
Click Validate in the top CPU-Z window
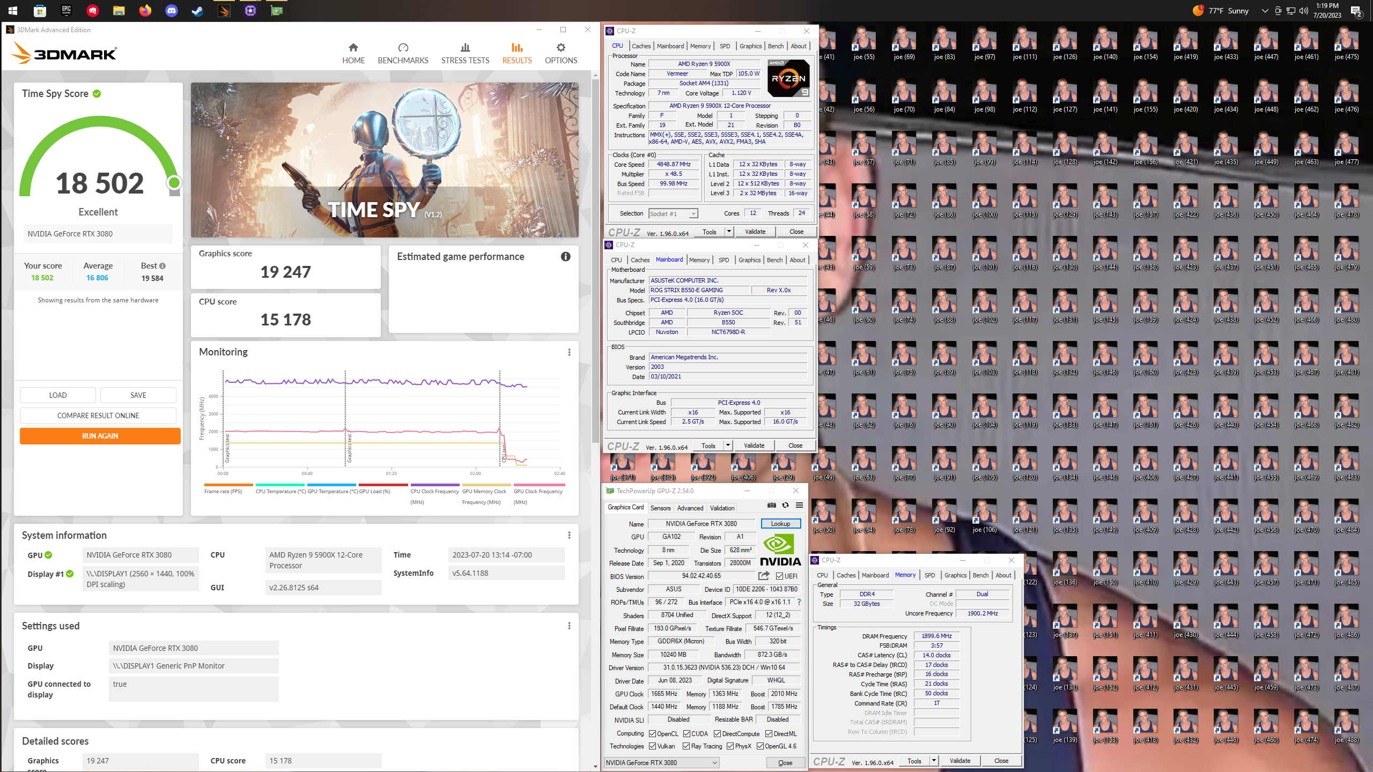755,232
